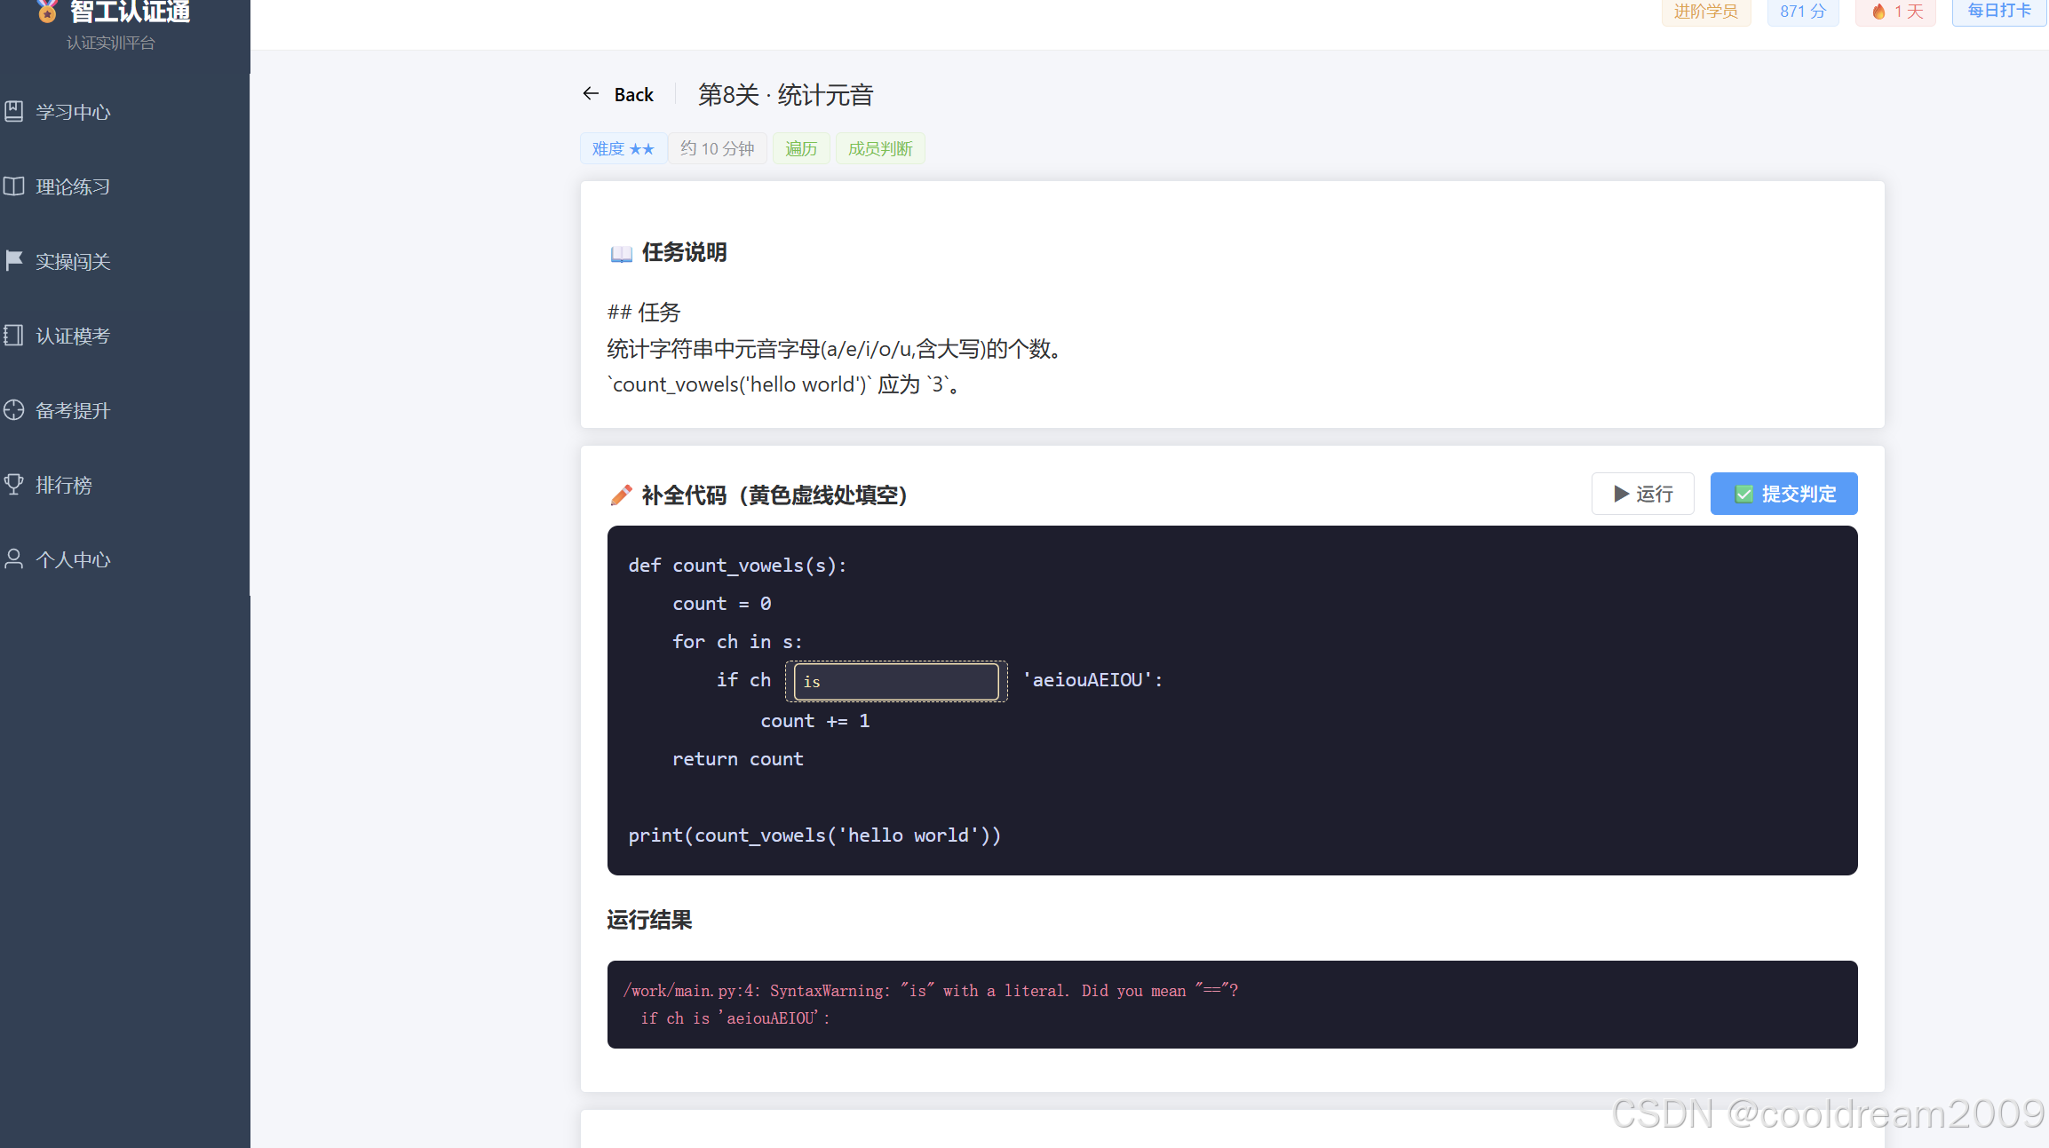View the 排行榜 leaderboard
2049x1148 pixels.
[125, 485]
